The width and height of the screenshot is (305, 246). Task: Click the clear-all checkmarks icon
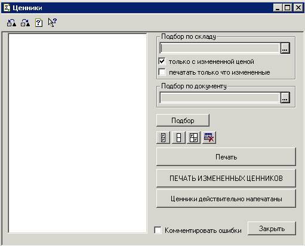point(178,137)
